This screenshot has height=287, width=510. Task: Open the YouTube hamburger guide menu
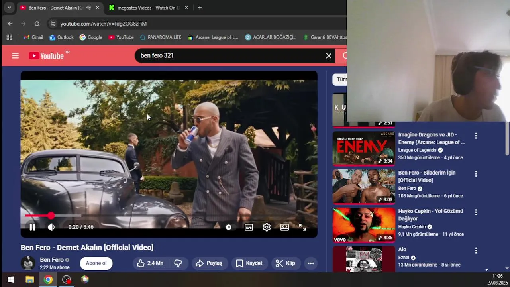15,56
